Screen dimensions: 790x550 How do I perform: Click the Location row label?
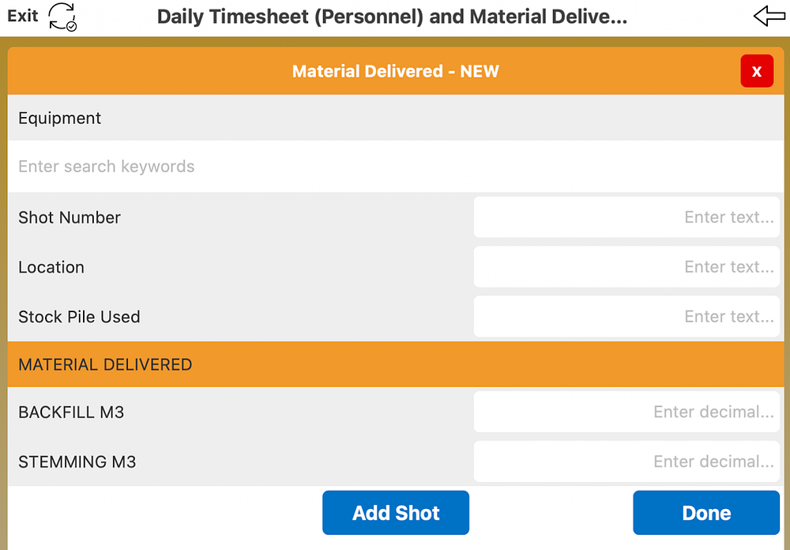click(x=51, y=267)
